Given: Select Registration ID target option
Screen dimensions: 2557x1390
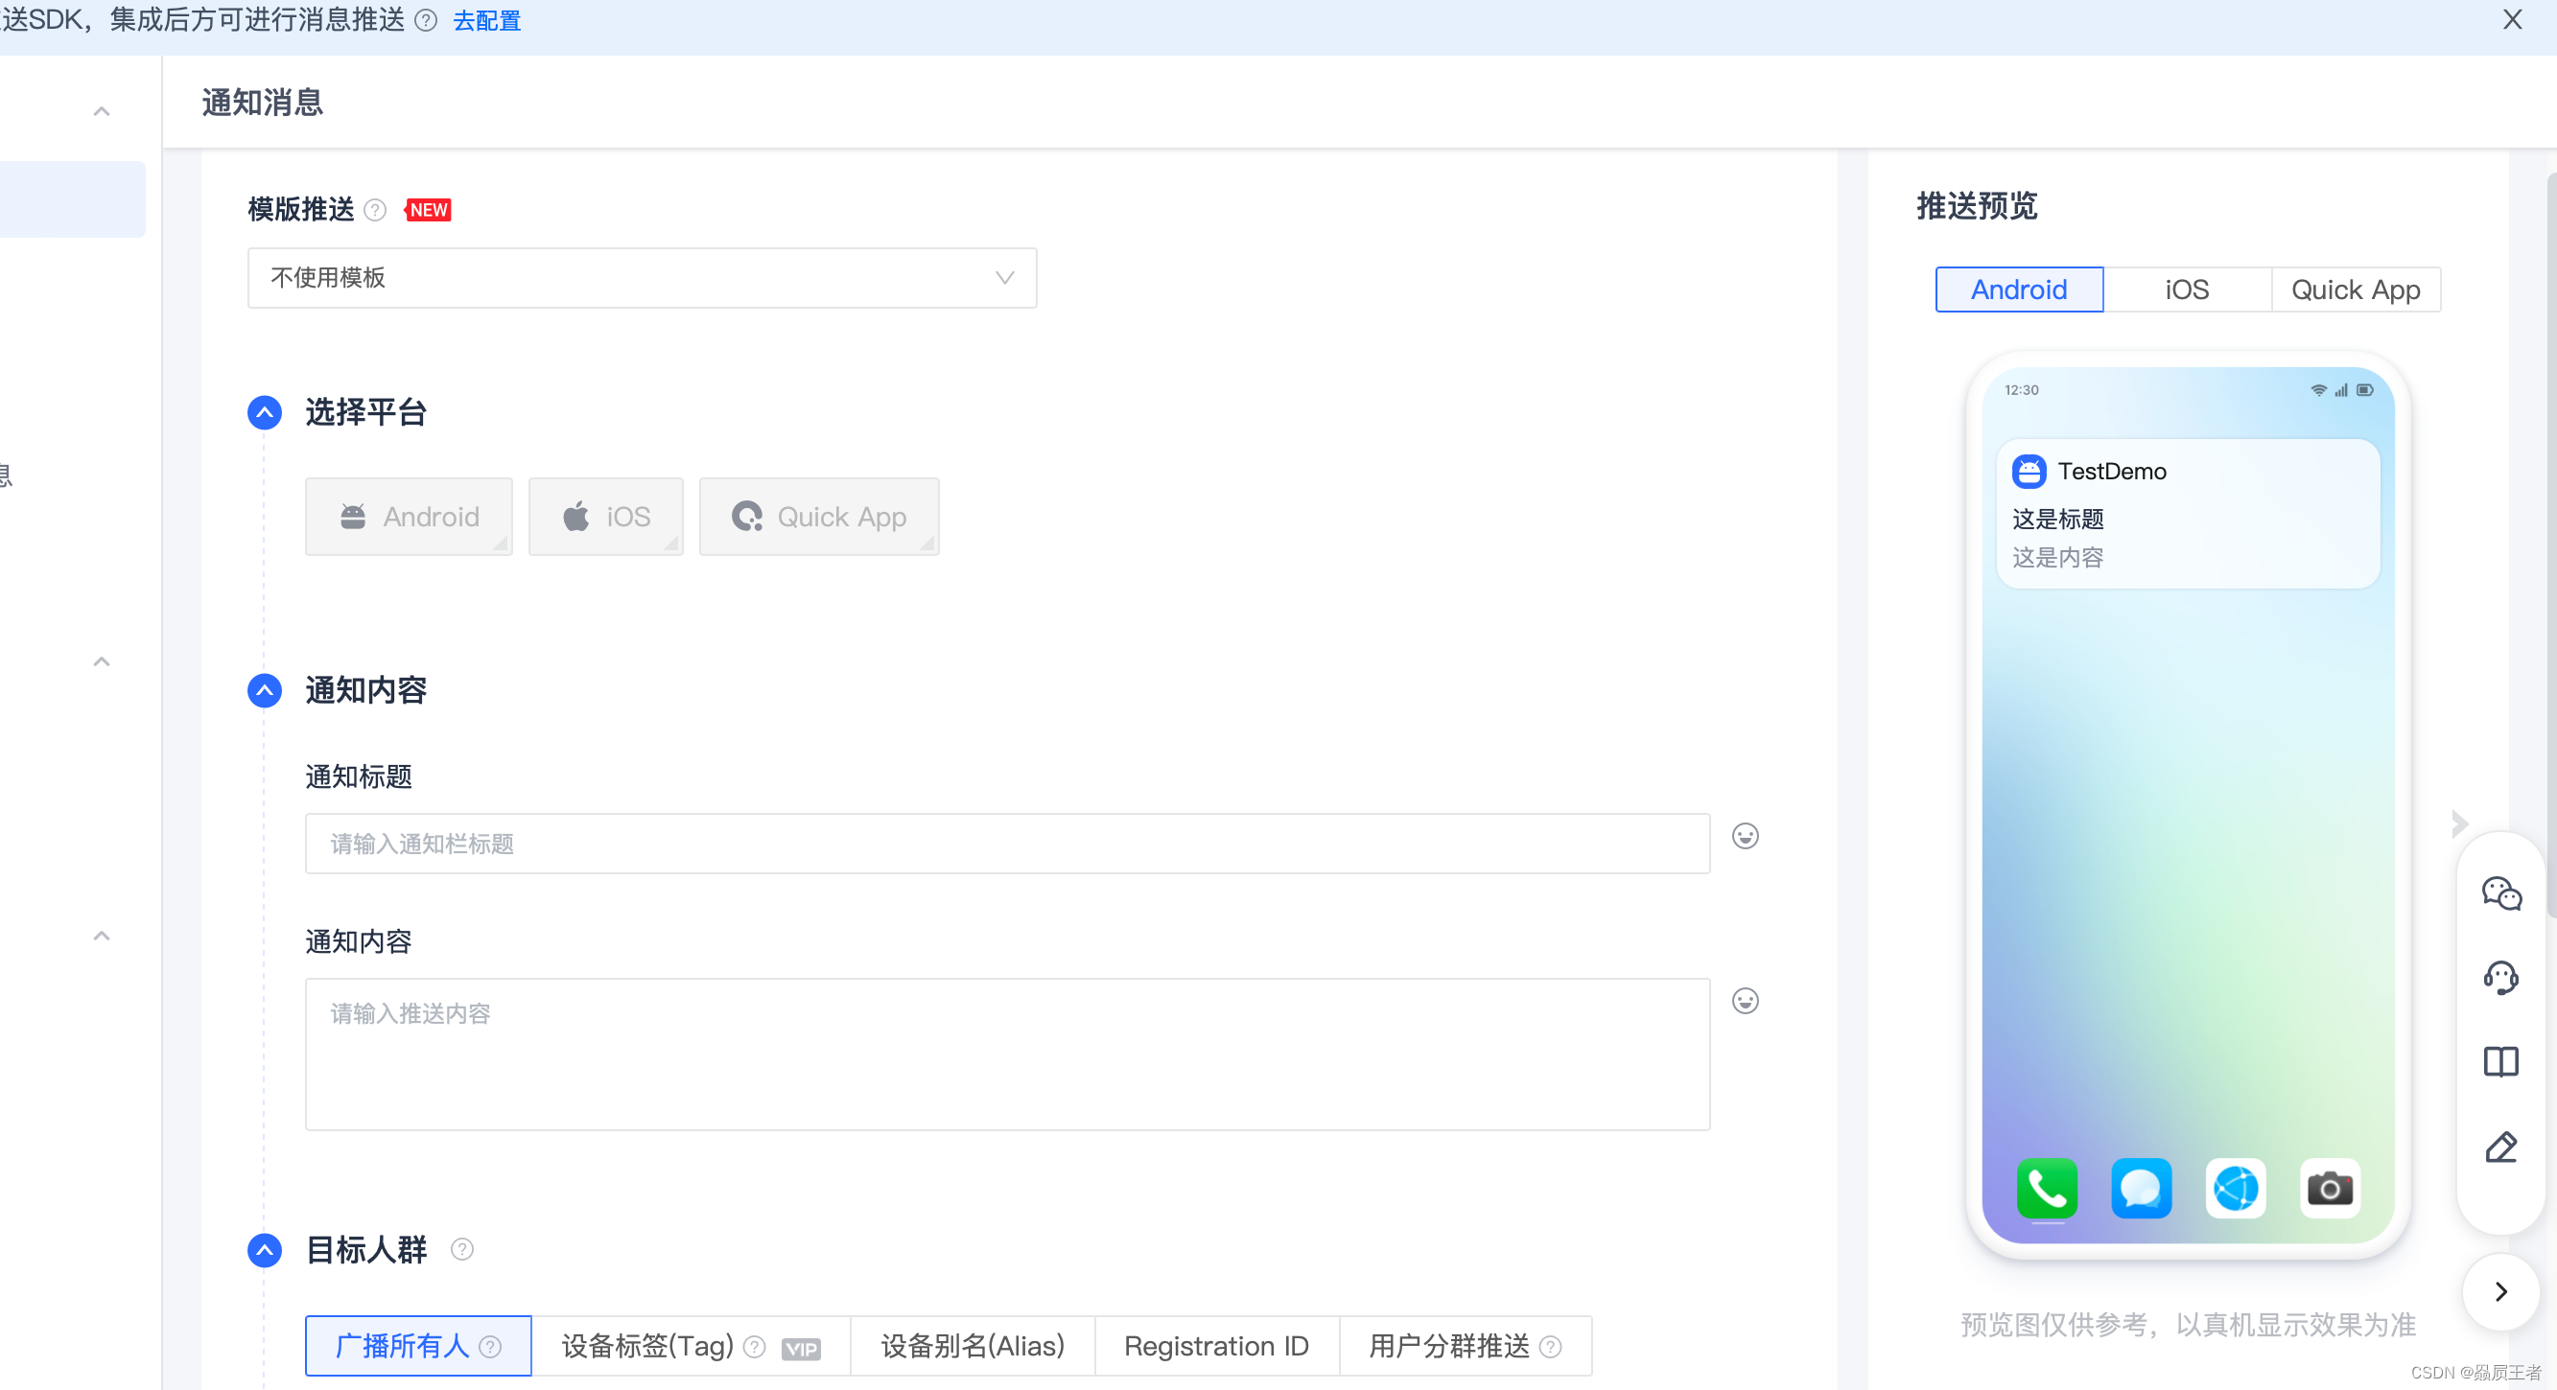Looking at the screenshot, I should tap(1216, 1346).
